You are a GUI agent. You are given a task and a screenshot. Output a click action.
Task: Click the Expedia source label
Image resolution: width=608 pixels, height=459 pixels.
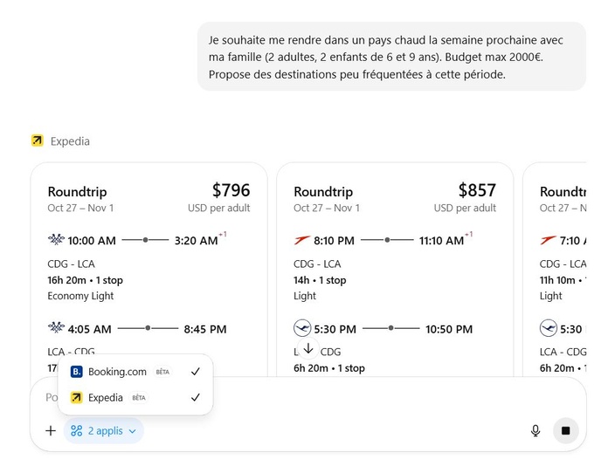pos(70,140)
